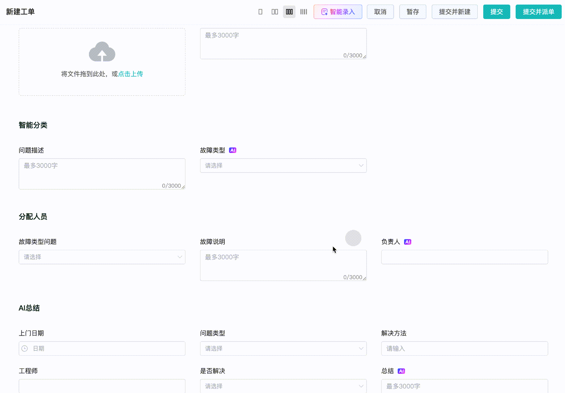This screenshot has width=565, height=393.
Task: Click the 取消 button
Action: (x=380, y=12)
